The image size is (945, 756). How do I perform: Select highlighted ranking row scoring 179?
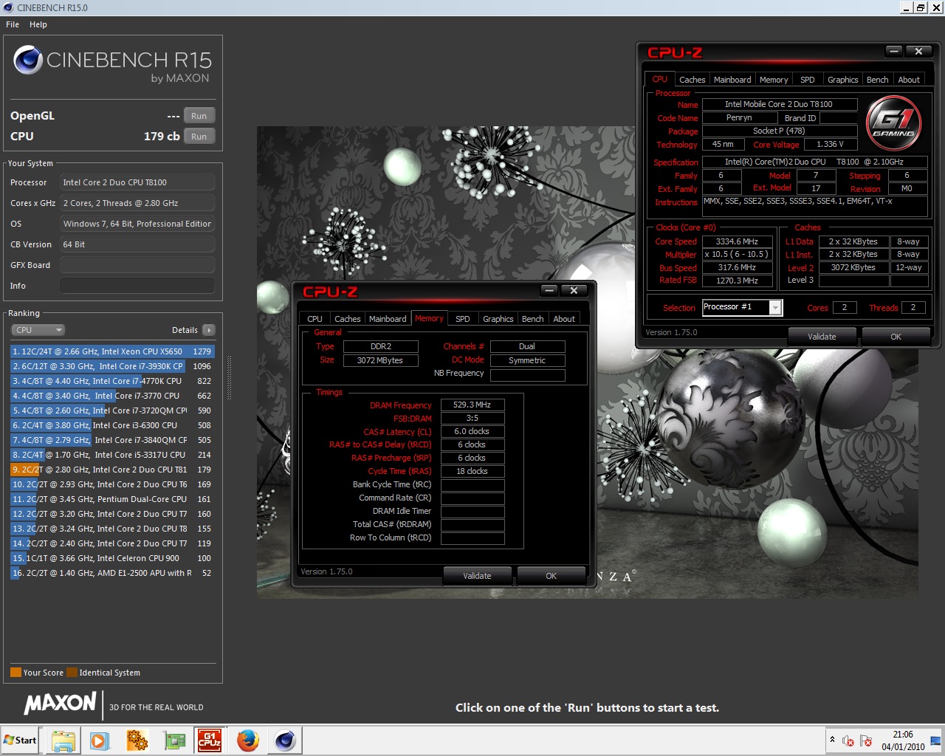112,470
